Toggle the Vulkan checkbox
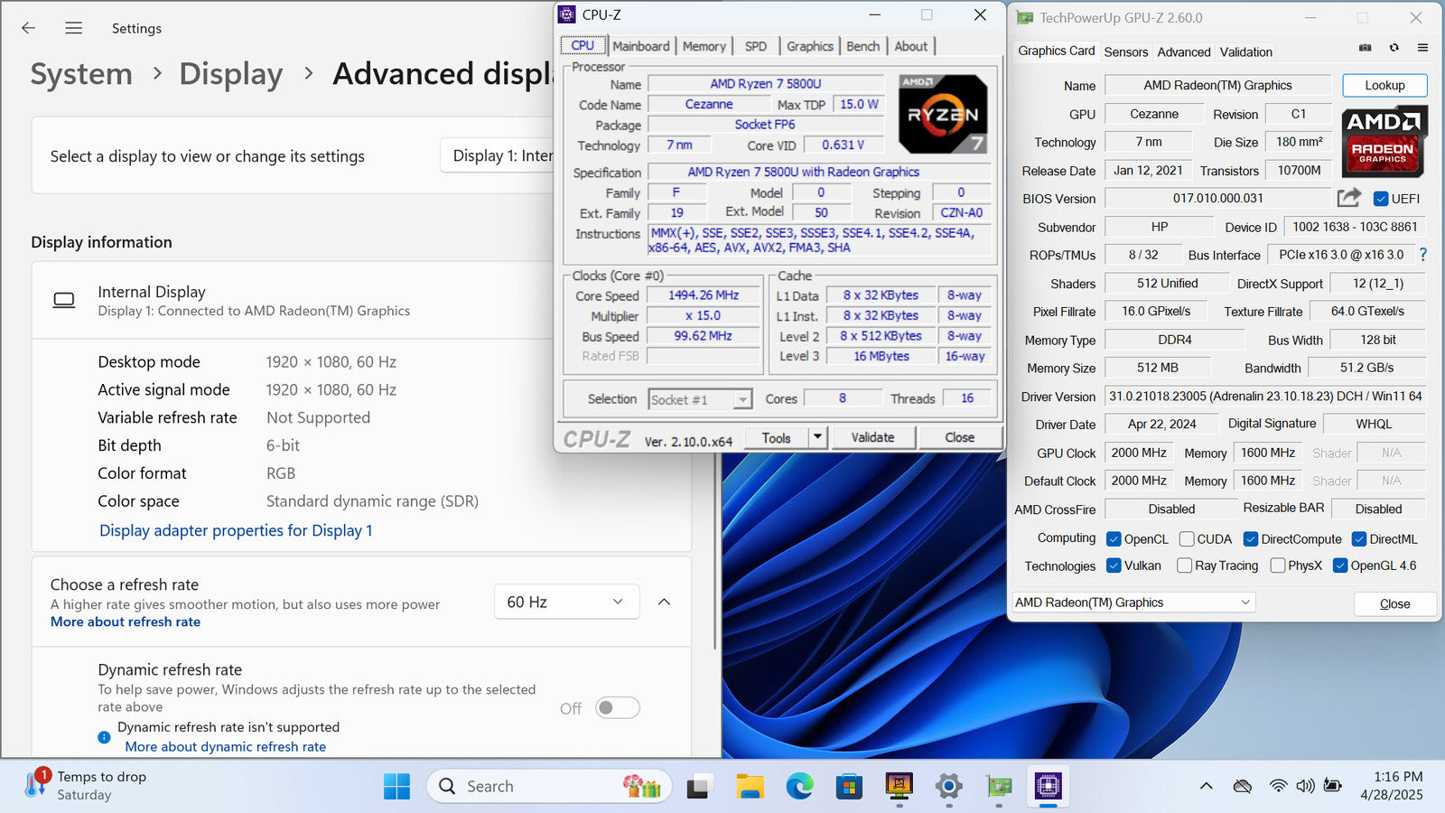 [x=1114, y=565]
